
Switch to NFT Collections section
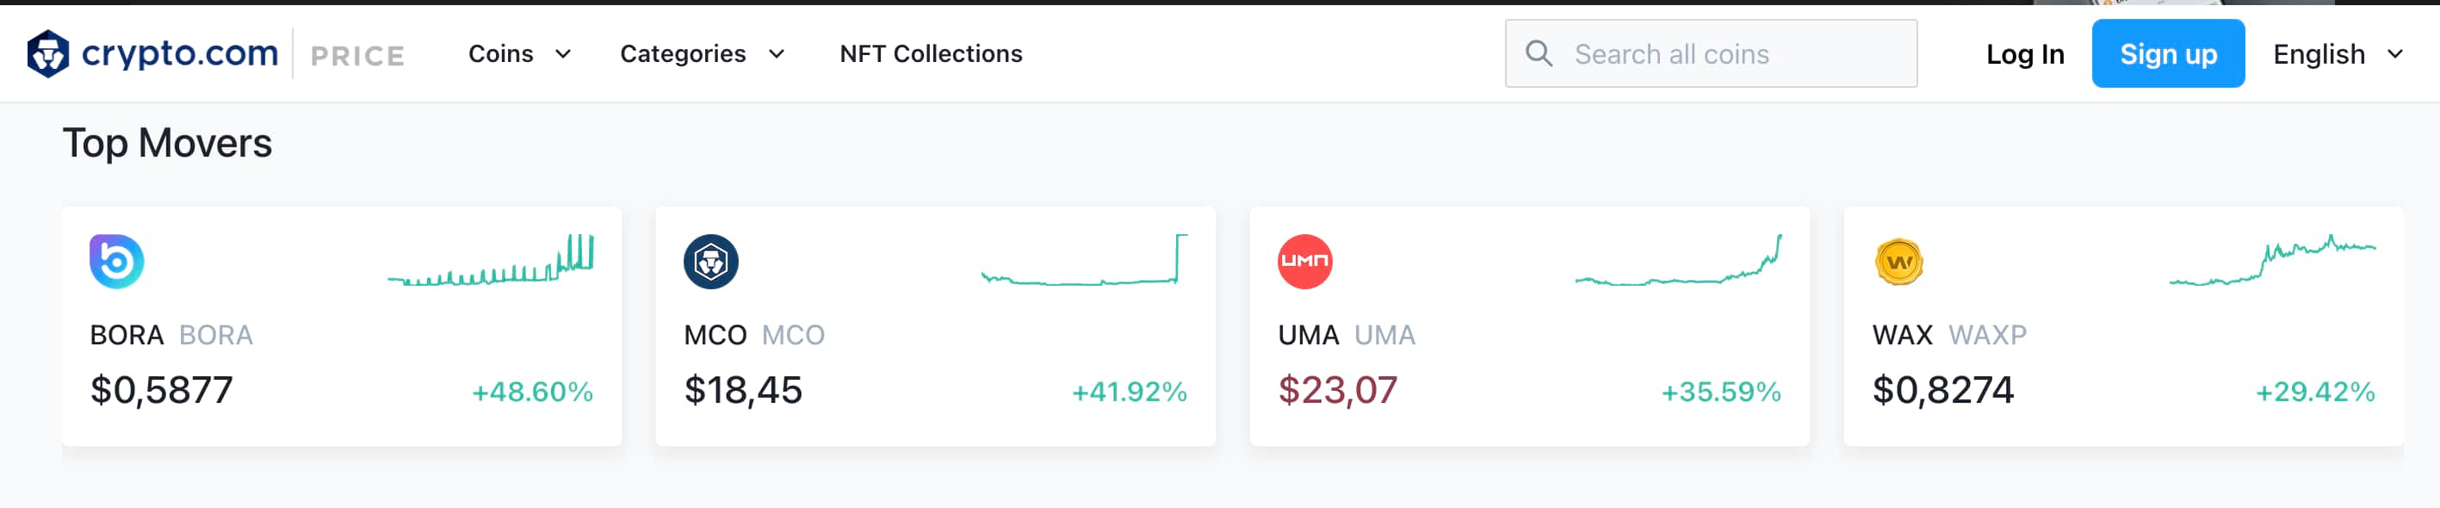click(930, 54)
